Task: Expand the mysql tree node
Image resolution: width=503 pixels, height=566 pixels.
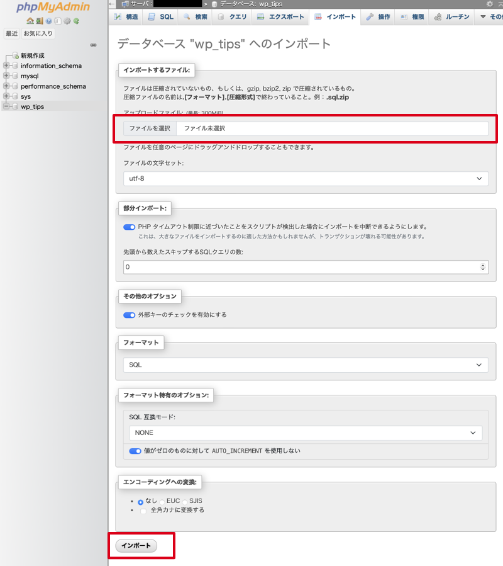Action: tap(6, 76)
